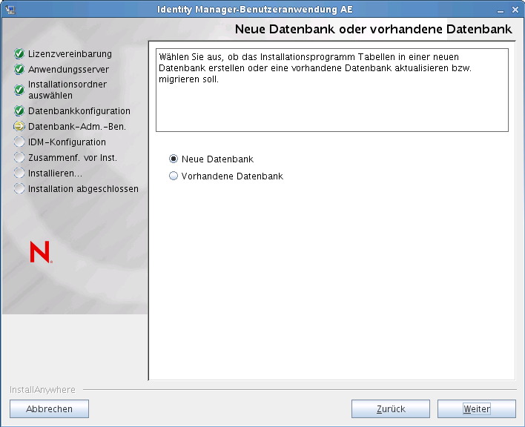Go back with the Zurück button
The image size is (525, 427).
click(391, 409)
